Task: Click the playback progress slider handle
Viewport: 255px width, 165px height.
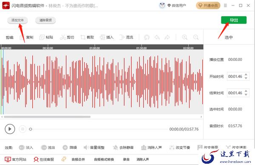Action: [x=31, y=129]
